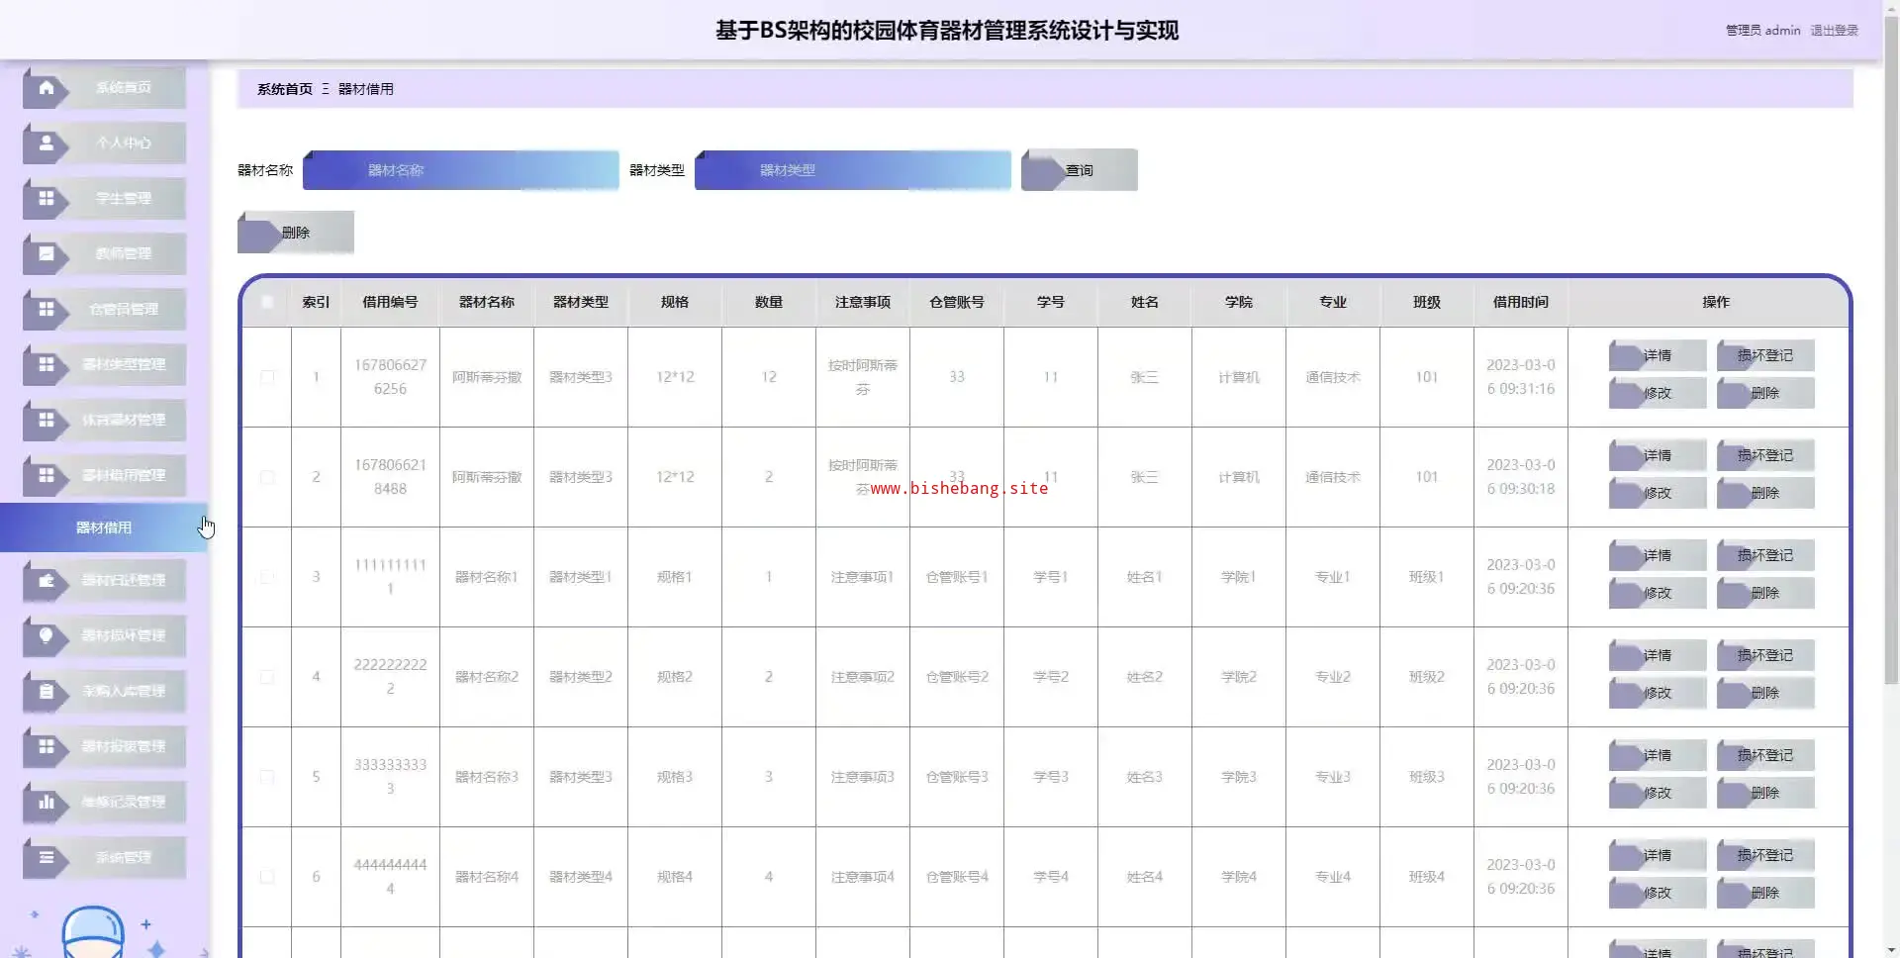This screenshot has width=1900, height=958.
Task: Check the checkbox for row 1
Action: 267,377
